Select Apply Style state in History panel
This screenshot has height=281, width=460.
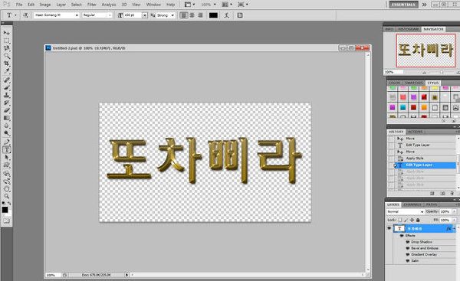coord(415,158)
